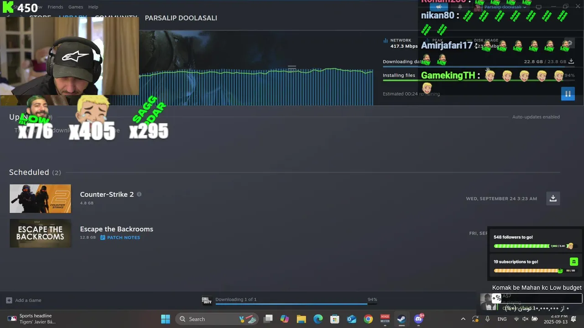
Task: Open Google Chrome from taskbar
Action: (x=368, y=319)
